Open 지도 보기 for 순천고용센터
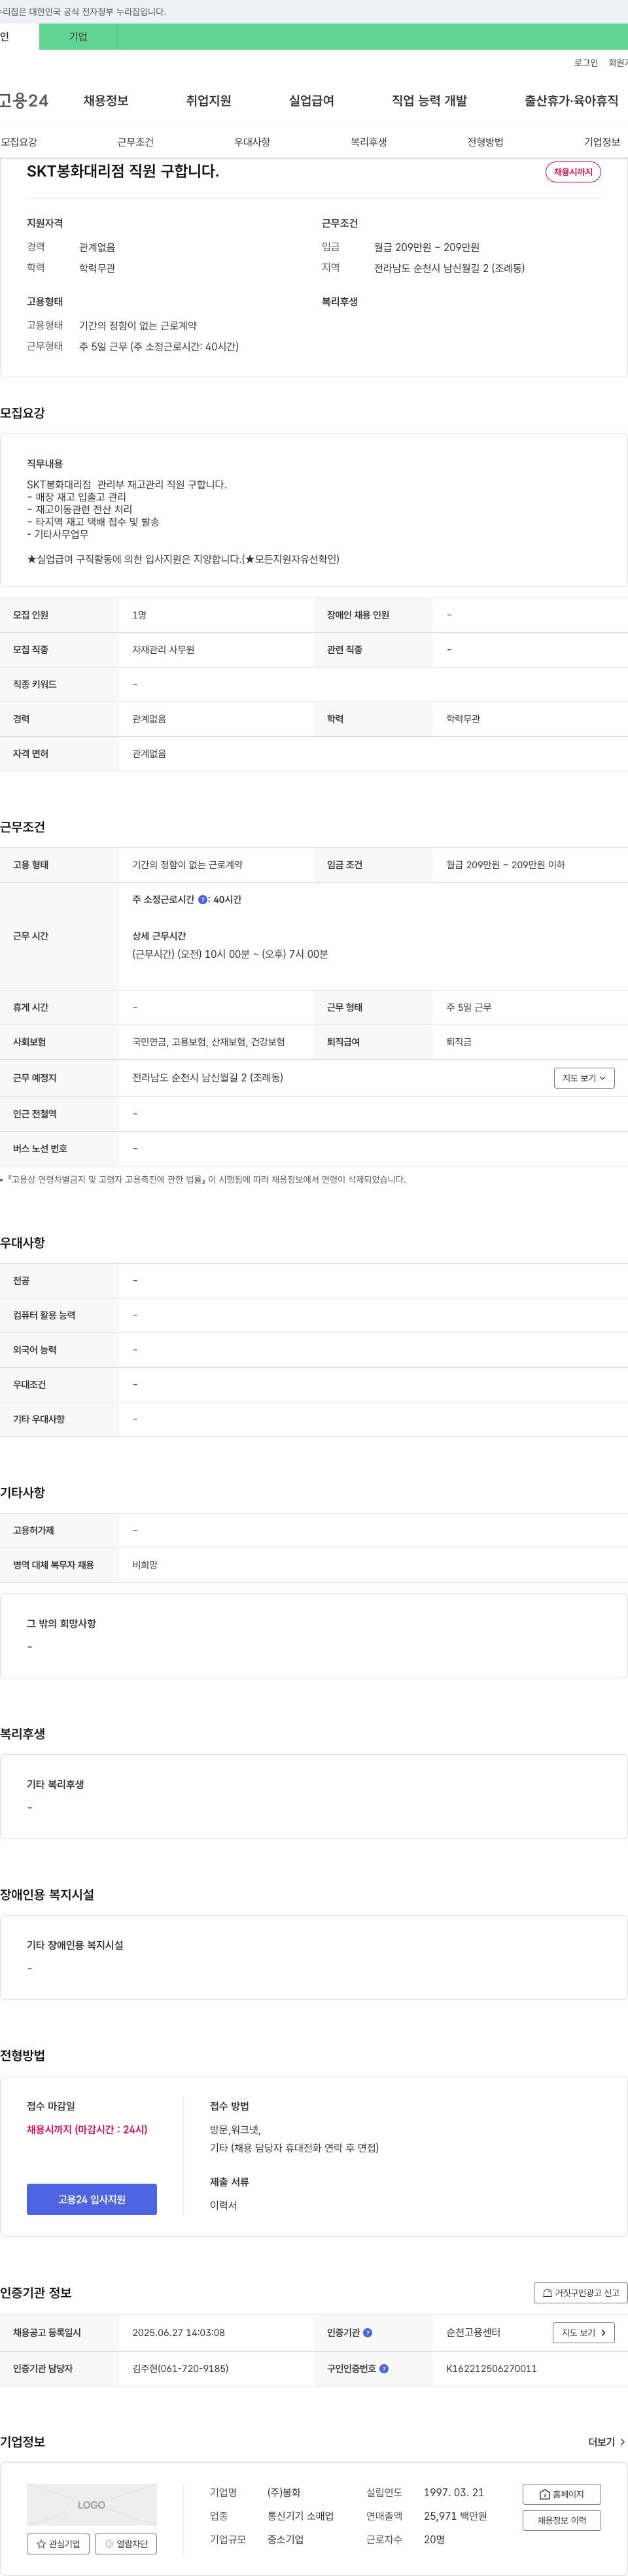The image size is (628, 2576). point(584,2332)
